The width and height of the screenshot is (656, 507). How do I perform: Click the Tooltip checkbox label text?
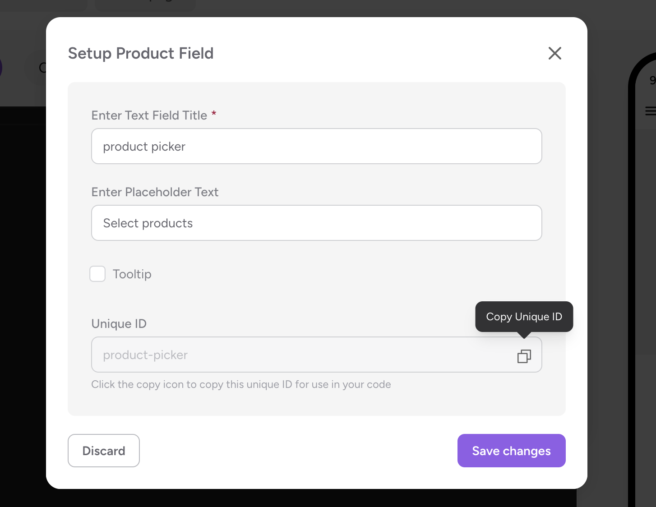click(x=132, y=274)
